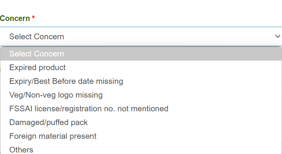Set concern to foreign material present
Screen dimensions: 282x154
53,136
